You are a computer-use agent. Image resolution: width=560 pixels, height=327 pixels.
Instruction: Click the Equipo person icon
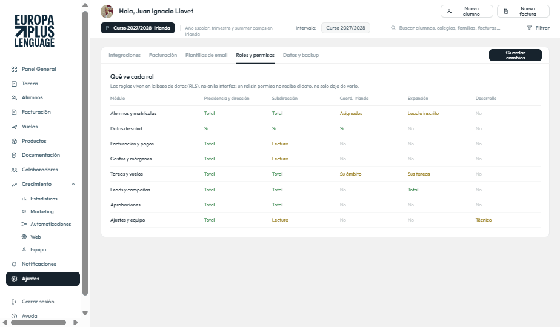[24, 249]
